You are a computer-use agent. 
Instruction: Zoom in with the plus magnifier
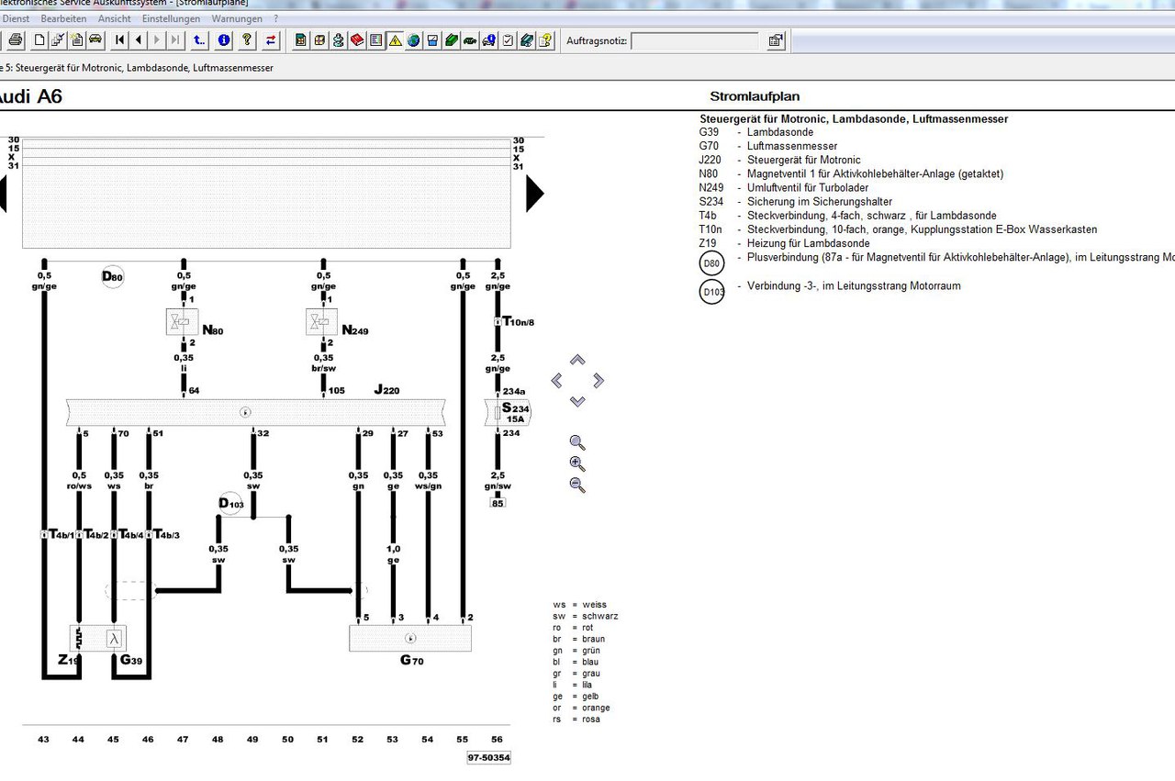pos(577,464)
